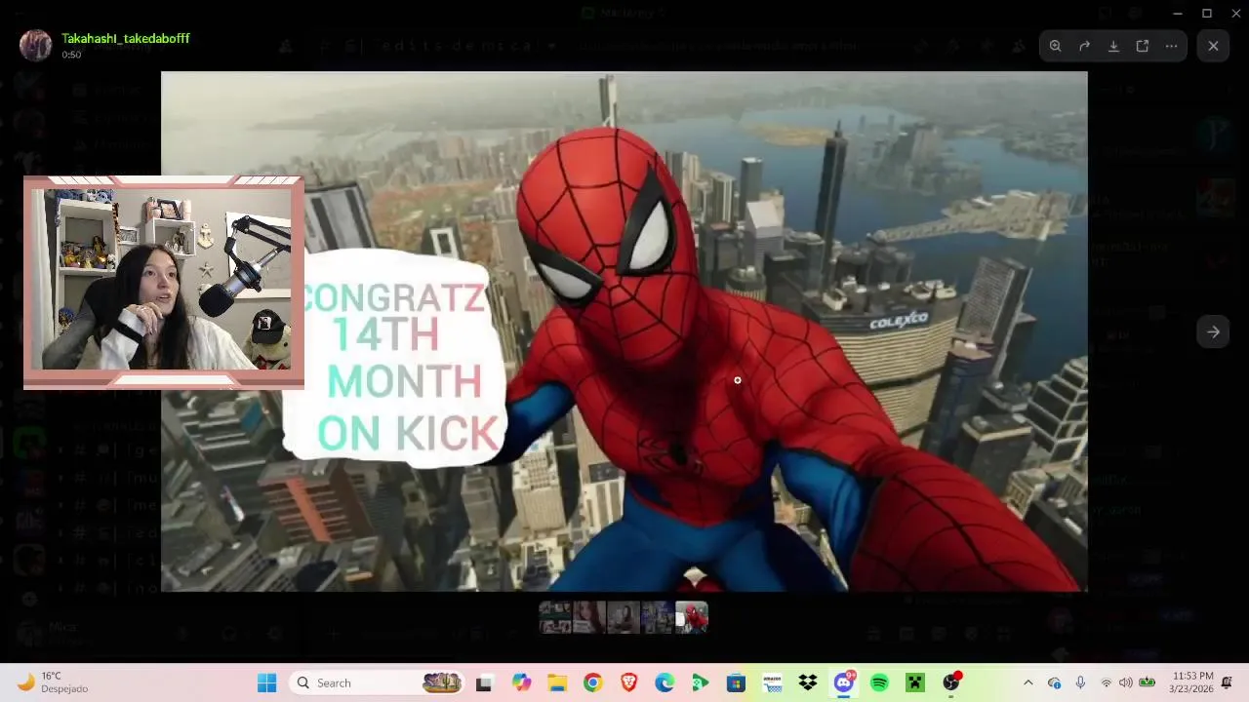Open Task View from the taskbar
The image size is (1249, 702).
click(x=484, y=682)
